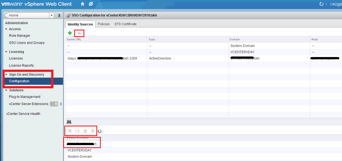
Task: Collapse the Access section
Action: click(6, 29)
